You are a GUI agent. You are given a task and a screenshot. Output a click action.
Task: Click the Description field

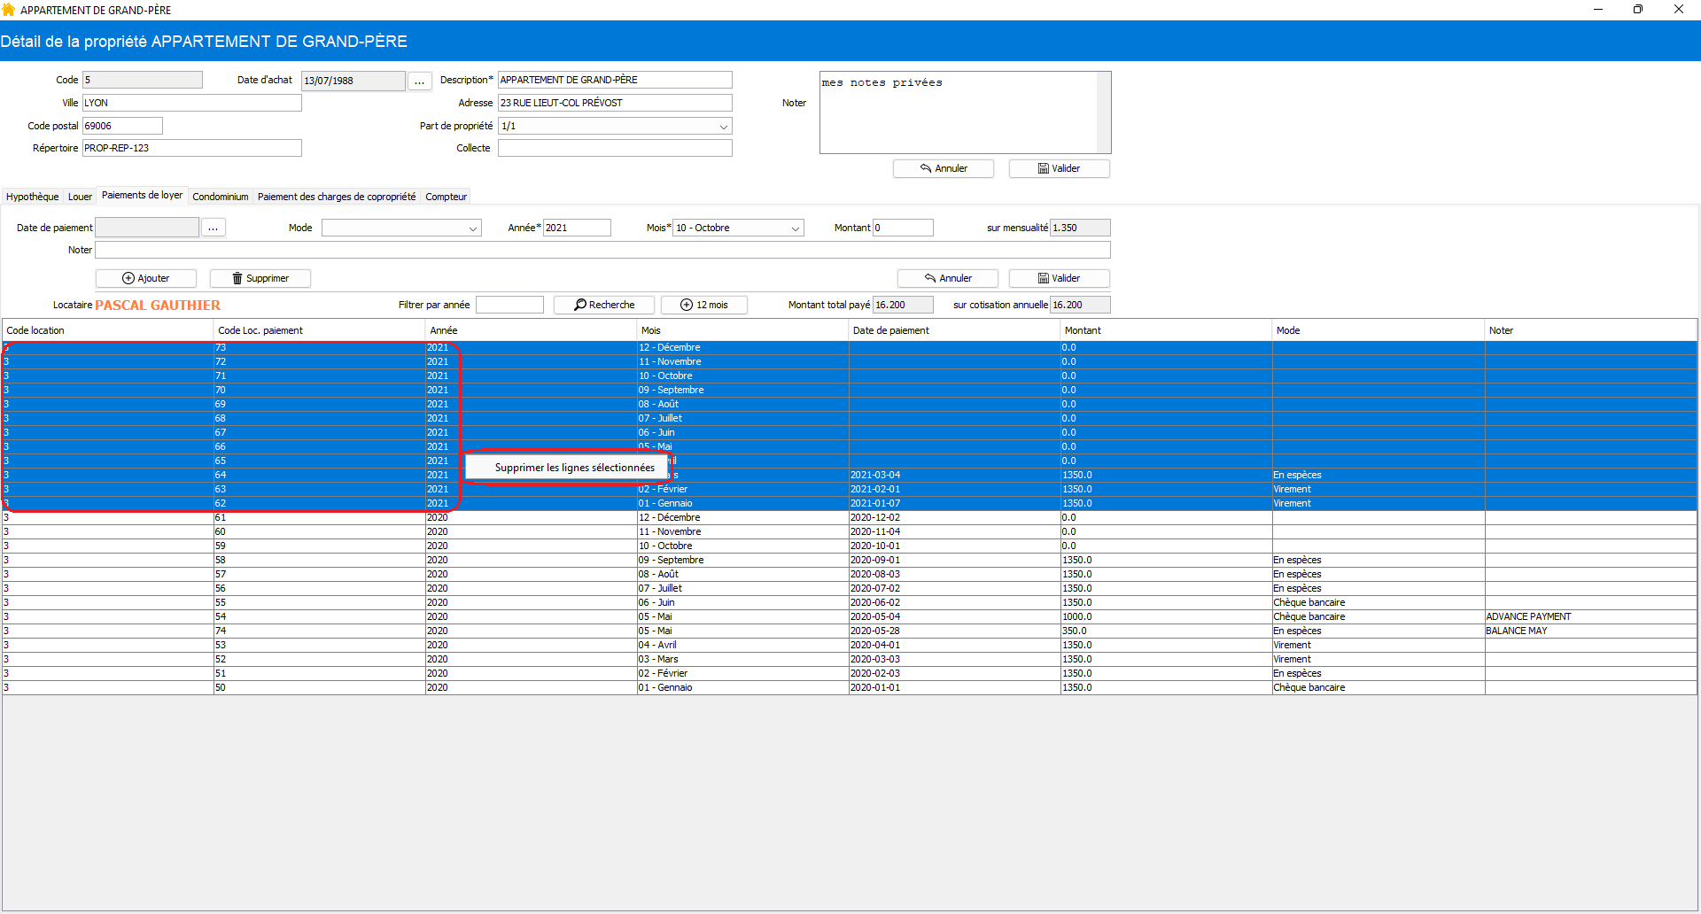(x=615, y=80)
